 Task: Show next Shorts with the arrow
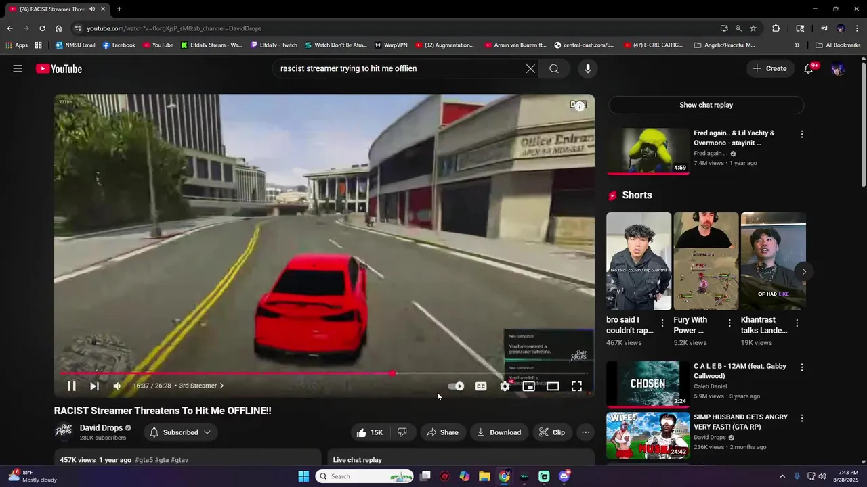click(804, 271)
